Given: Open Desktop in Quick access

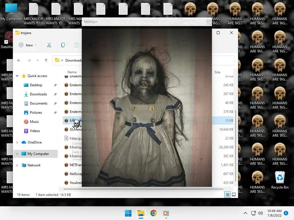Looking at the screenshot, I should pyautogui.click(x=36, y=85).
